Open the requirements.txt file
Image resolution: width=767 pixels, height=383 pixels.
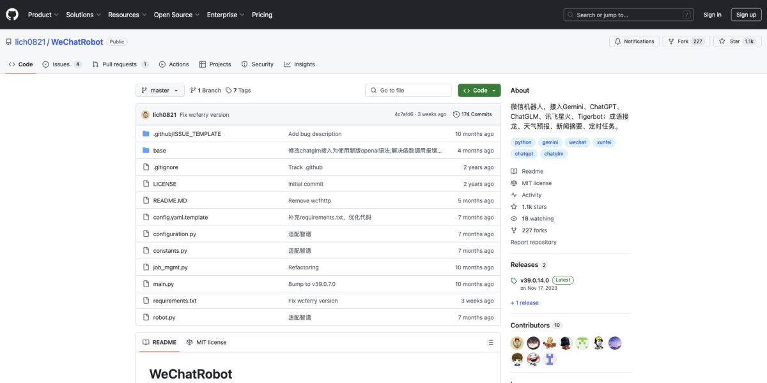174,301
